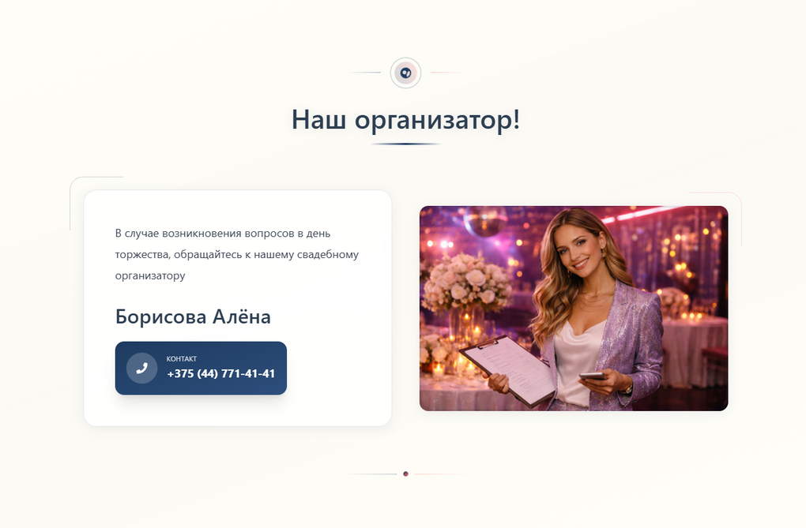Click the gray line left of the bottom dot
The image size is (806, 528).
pos(371,474)
